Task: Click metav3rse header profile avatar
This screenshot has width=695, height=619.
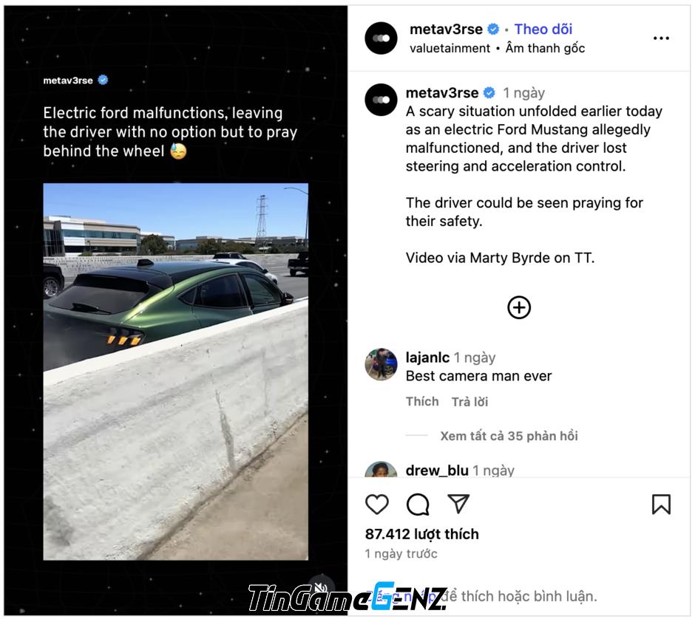Action: [381, 38]
